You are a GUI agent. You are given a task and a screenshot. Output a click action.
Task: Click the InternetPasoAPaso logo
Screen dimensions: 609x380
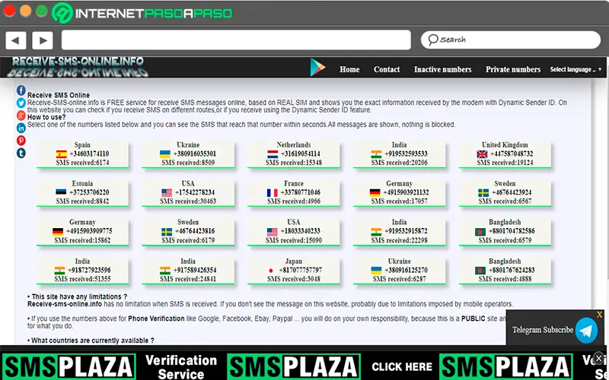pyautogui.click(x=142, y=13)
